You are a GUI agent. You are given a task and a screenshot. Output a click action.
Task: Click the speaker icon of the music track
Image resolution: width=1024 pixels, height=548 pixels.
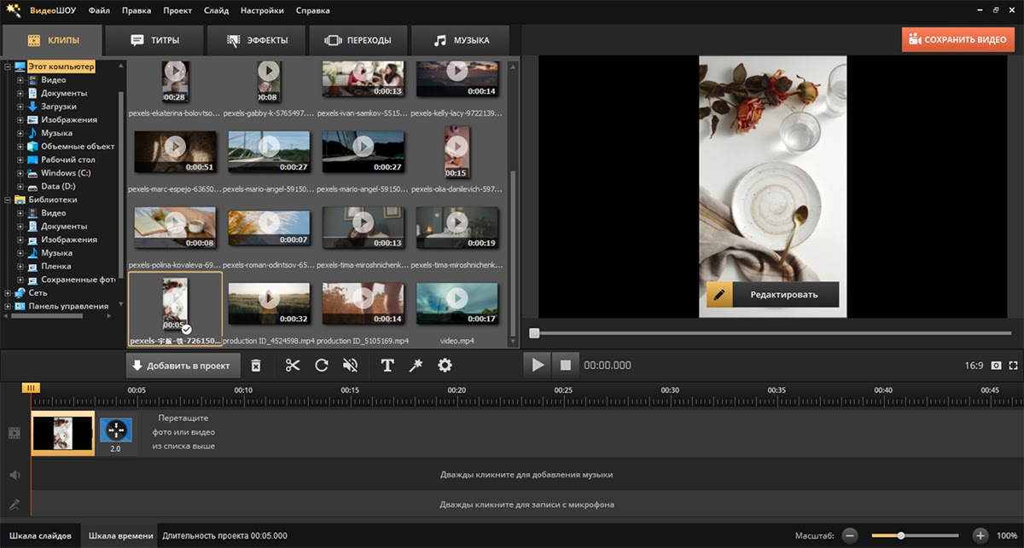[x=15, y=475]
